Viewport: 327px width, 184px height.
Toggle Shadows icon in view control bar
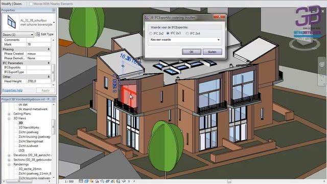coord(97,181)
